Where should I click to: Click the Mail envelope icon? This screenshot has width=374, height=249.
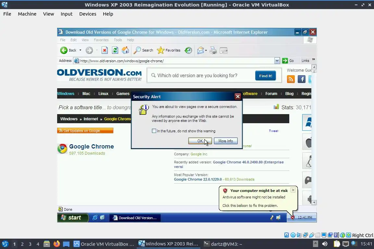point(201,50)
